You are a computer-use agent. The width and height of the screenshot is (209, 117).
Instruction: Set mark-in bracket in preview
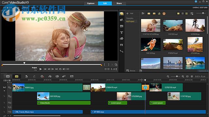click(104, 65)
